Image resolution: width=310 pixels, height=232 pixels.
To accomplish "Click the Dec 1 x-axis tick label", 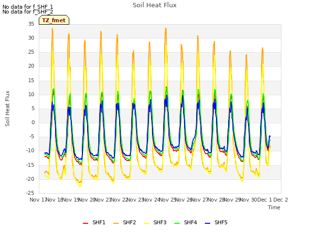I will (265, 200).
